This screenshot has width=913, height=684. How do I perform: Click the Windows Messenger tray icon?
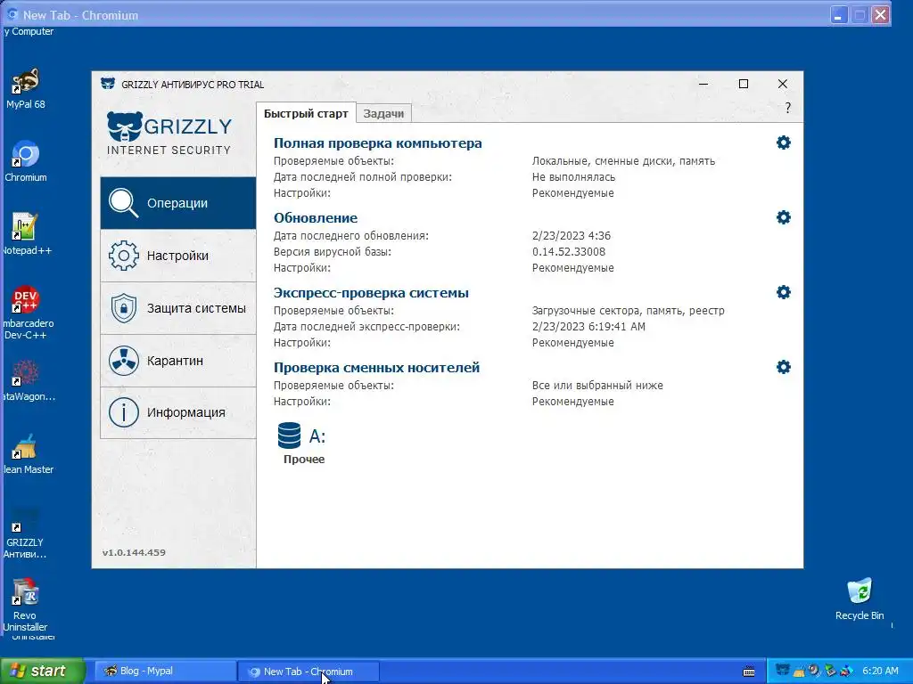tap(846, 671)
